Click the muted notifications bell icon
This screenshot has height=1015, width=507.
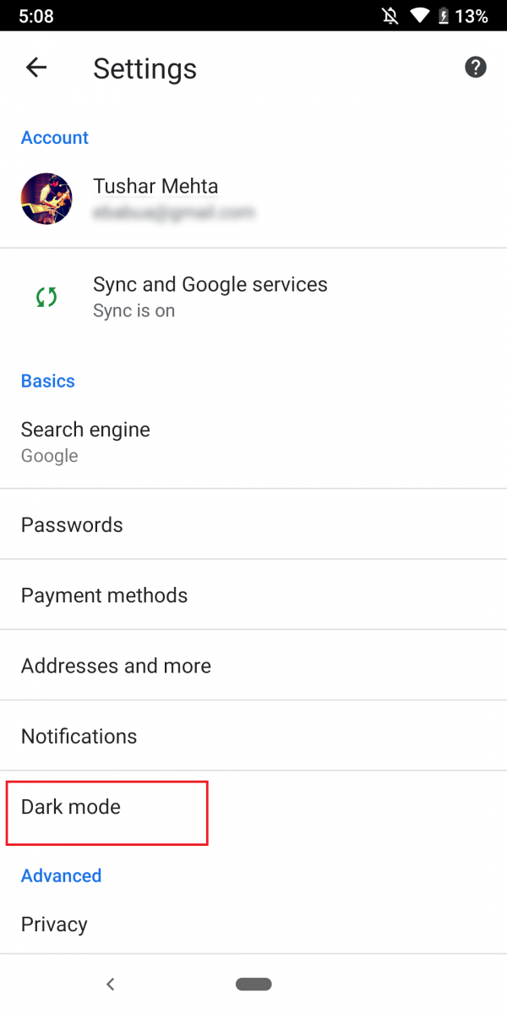pos(389,14)
